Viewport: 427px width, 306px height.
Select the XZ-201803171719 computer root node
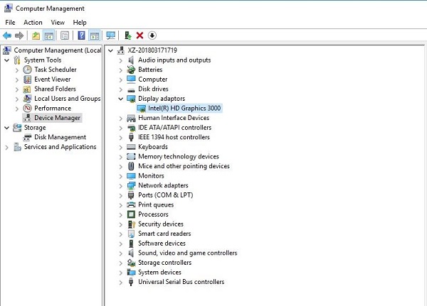152,50
